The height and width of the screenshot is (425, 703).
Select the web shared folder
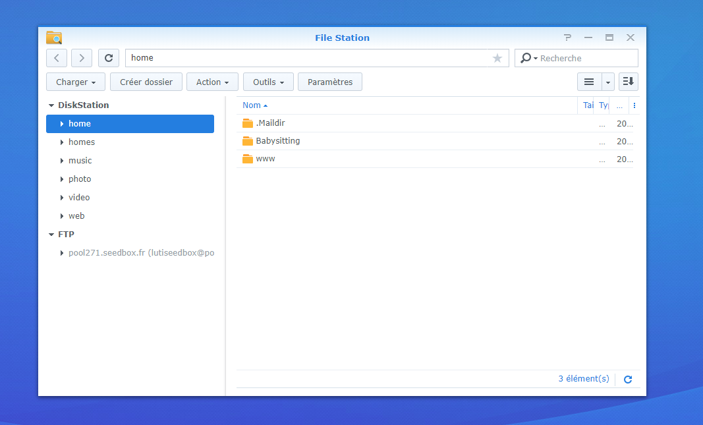(x=76, y=215)
